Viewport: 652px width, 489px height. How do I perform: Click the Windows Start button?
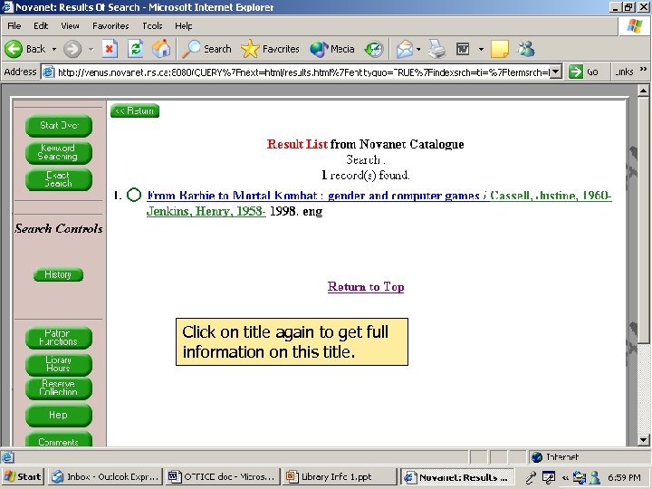(x=23, y=477)
